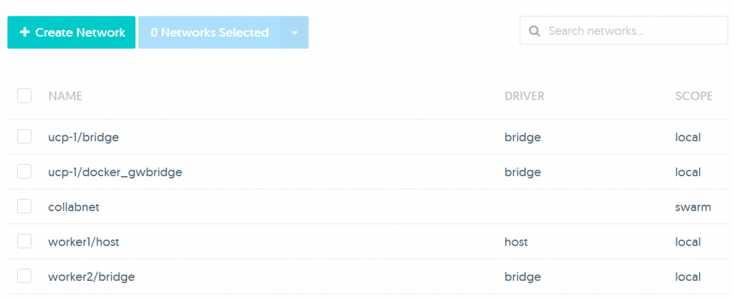Focus the Search networks field
The height and width of the screenshot is (298, 734).
click(624, 30)
